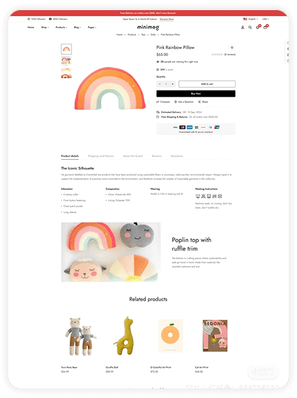Viewport: 297px width, 398px height.
Task: Switch to the Shipping and Returns tab
Action: (x=100, y=156)
